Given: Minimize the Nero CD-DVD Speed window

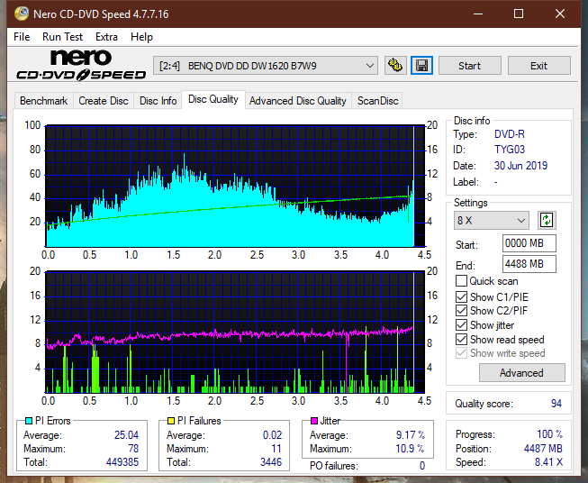Looking at the screenshot, I should [478, 14].
